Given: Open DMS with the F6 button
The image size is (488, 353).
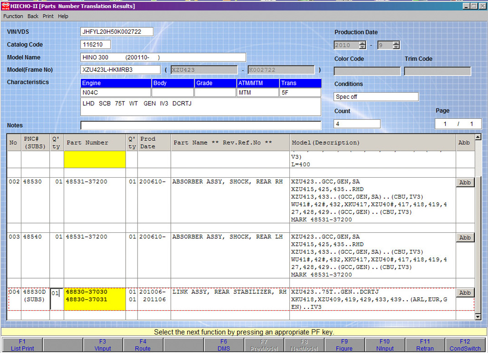Looking at the screenshot, I should pos(223,345).
